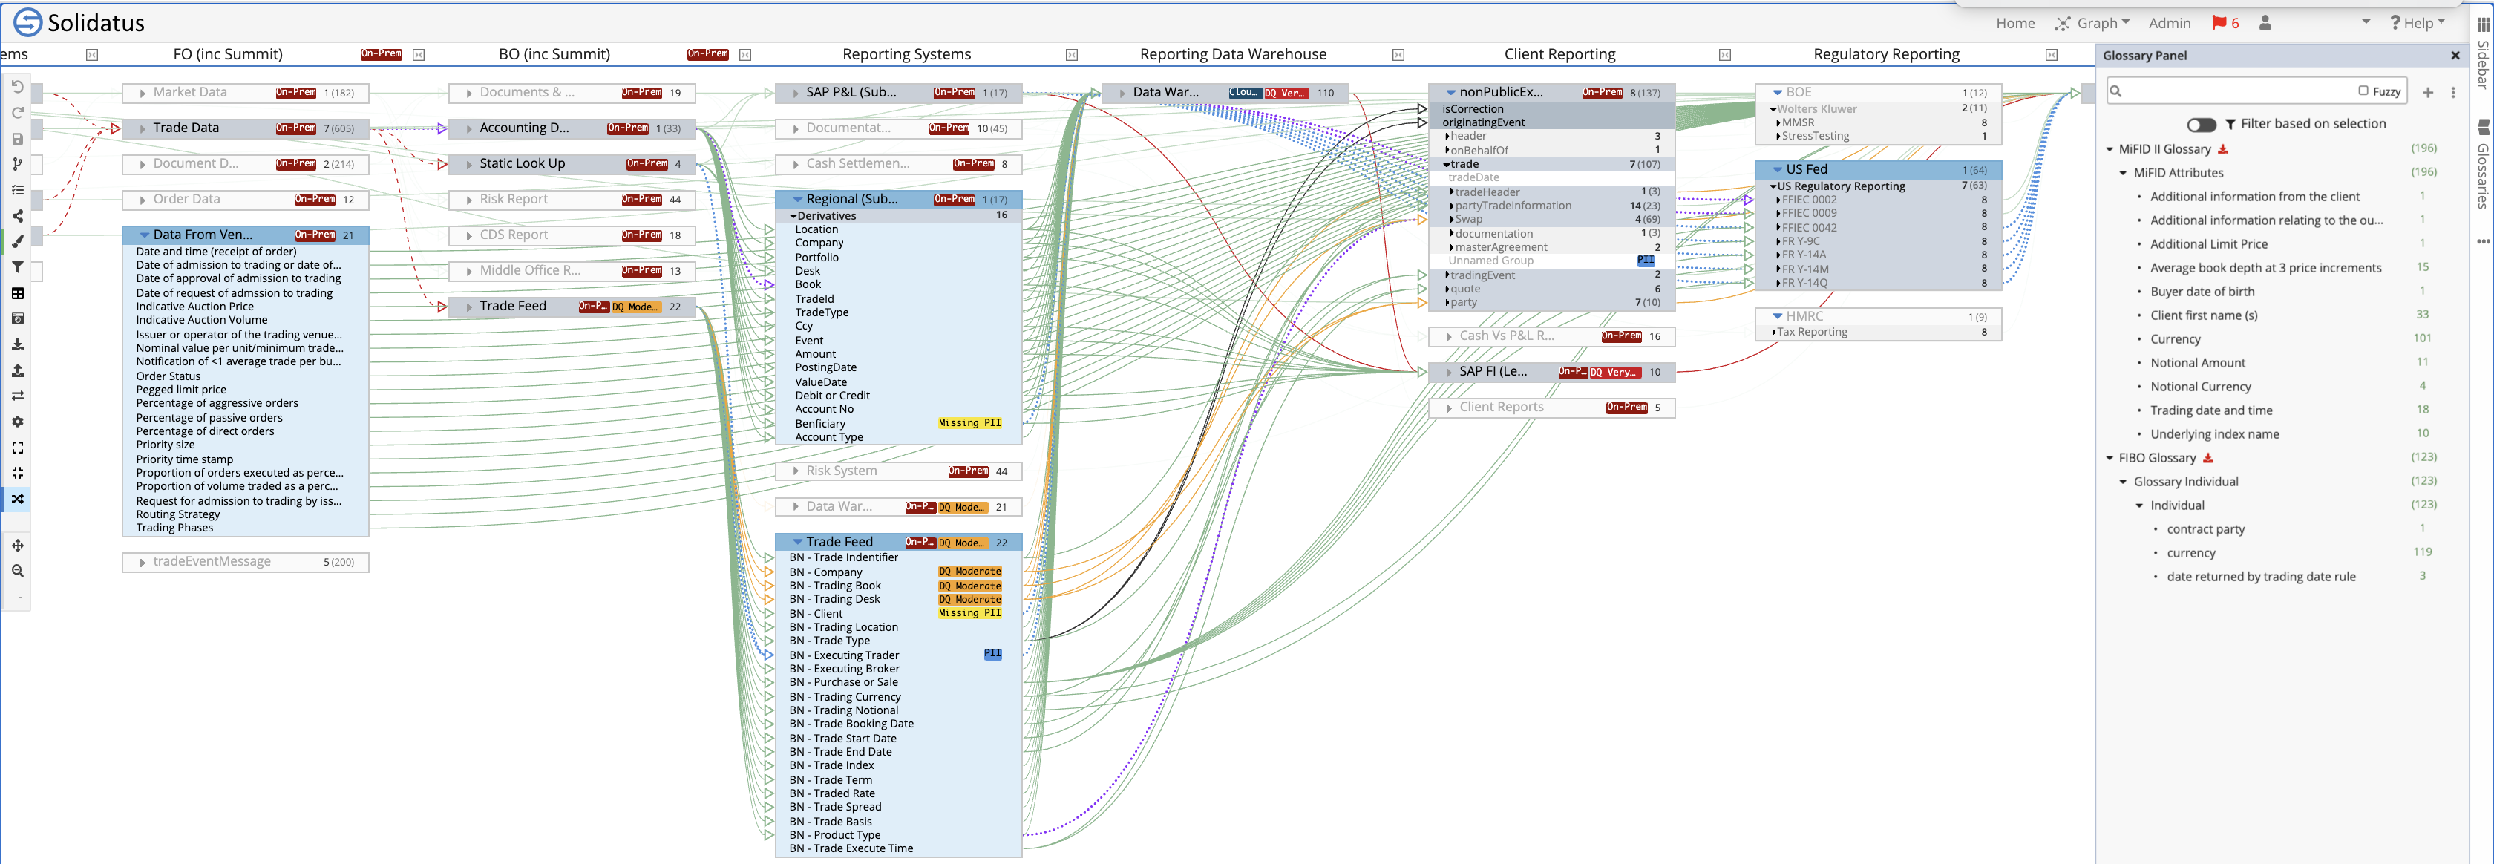
Task: Open the checklist tasks icon
Action: click(x=17, y=190)
